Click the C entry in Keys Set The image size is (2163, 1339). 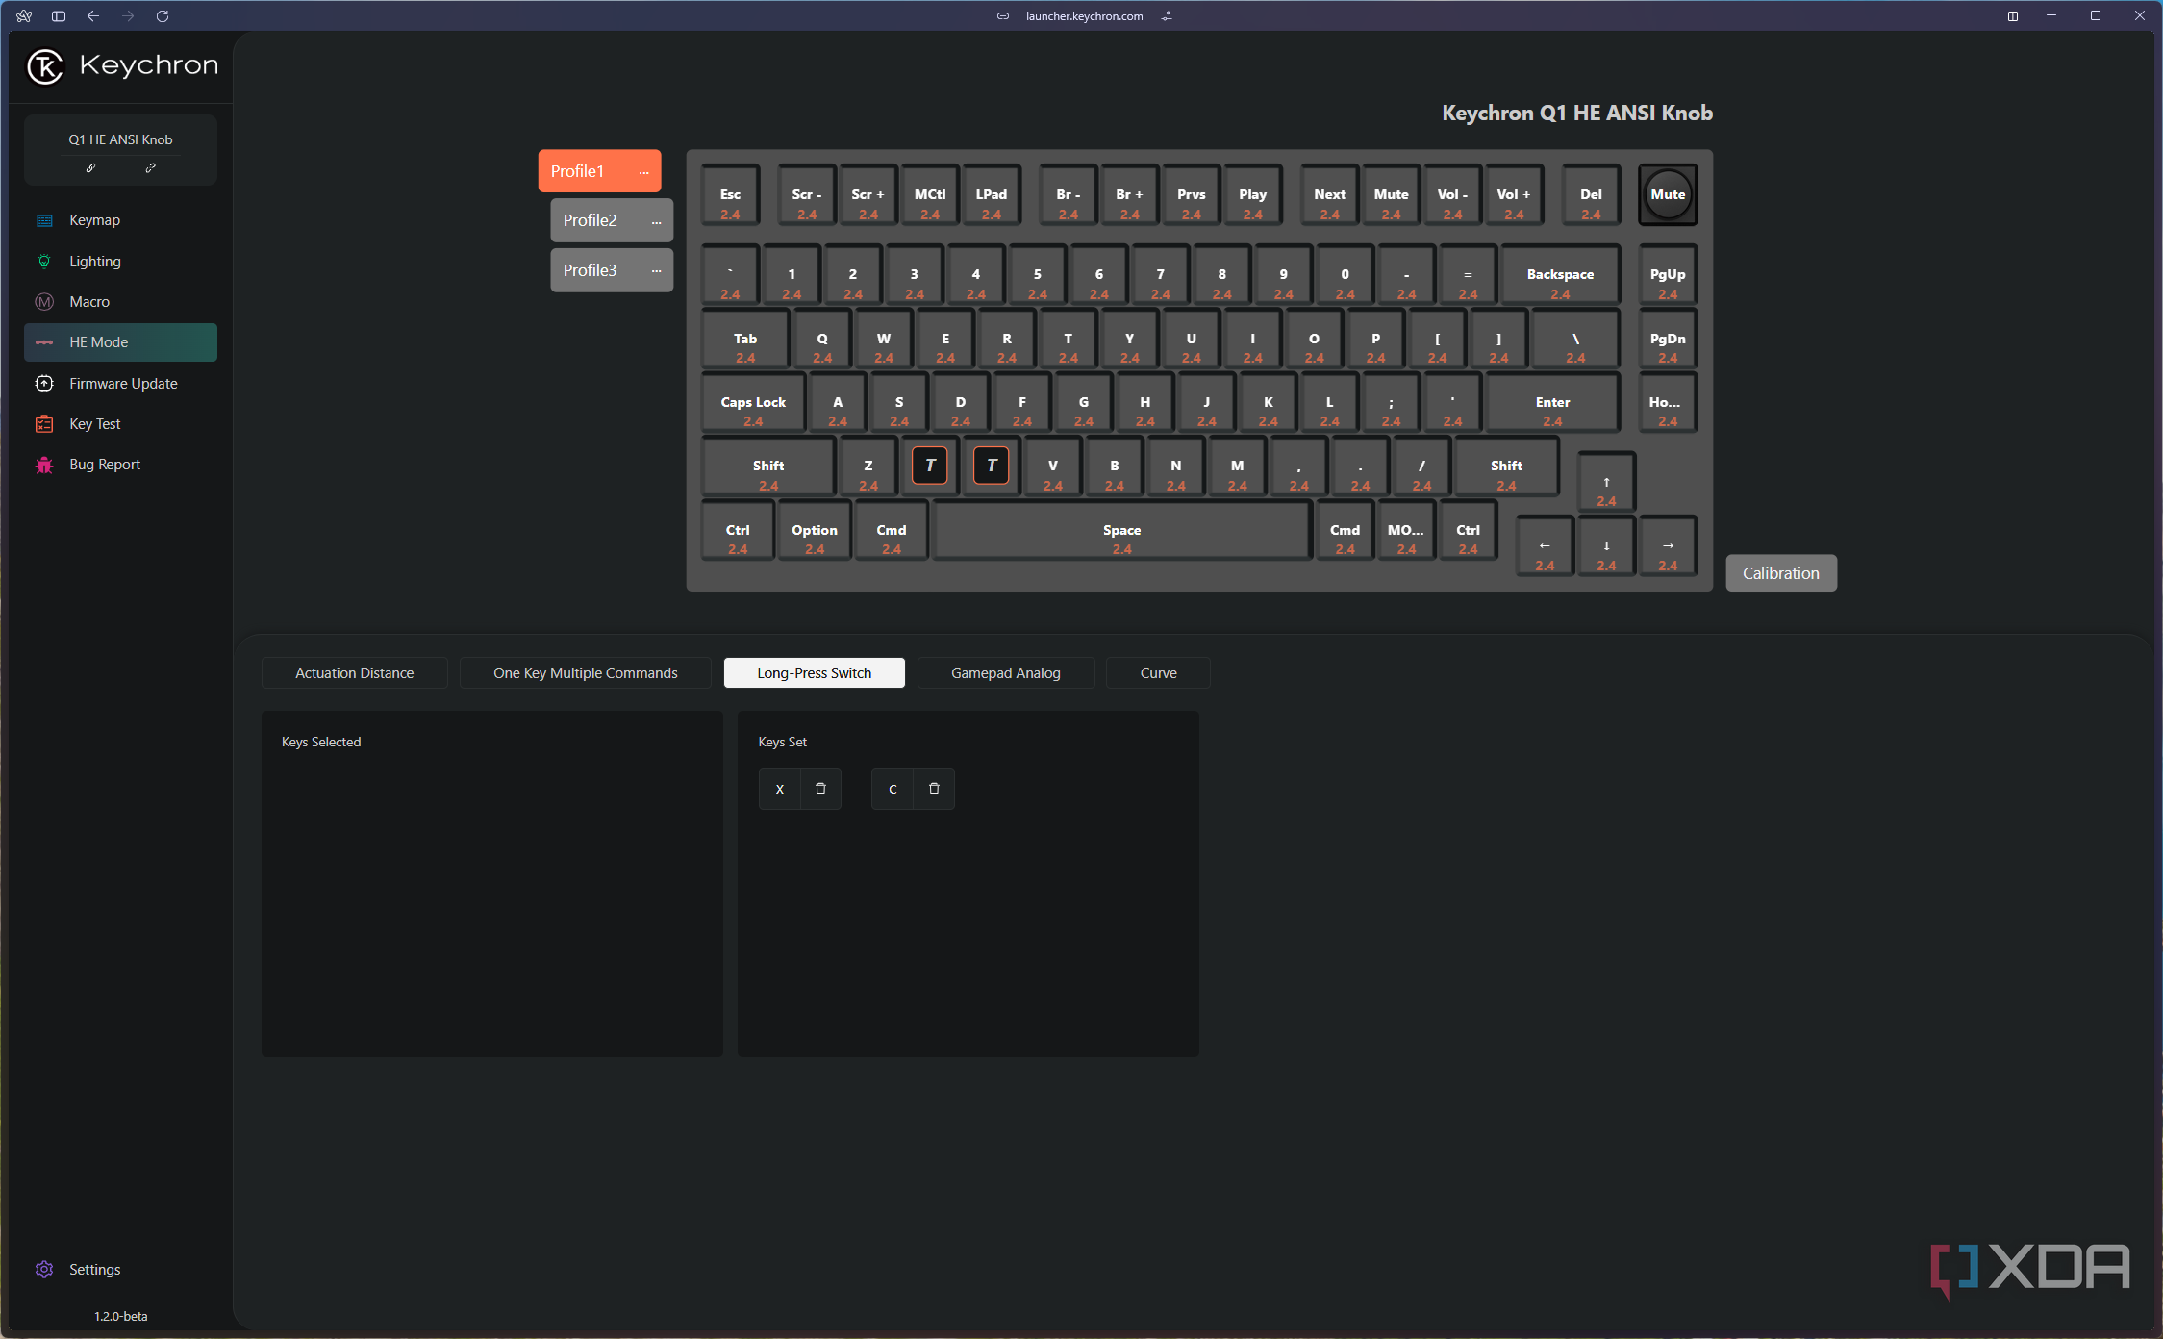[893, 789]
